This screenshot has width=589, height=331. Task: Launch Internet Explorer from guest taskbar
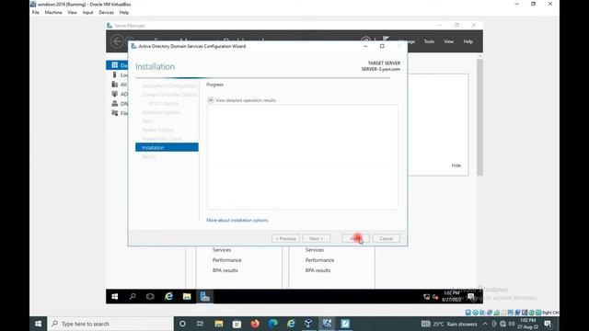[x=168, y=296]
